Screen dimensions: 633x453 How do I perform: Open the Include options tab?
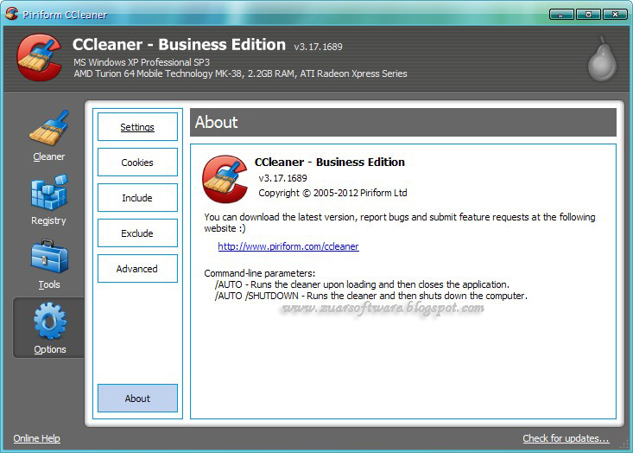pyautogui.click(x=137, y=198)
